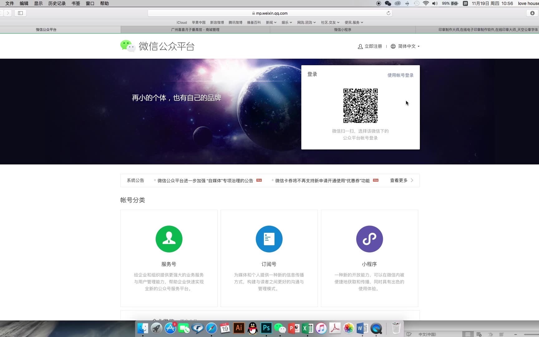Open Safari downloads icon
This screenshot has width=539, height=337.
pyautogui.click(x=532, y=13)
